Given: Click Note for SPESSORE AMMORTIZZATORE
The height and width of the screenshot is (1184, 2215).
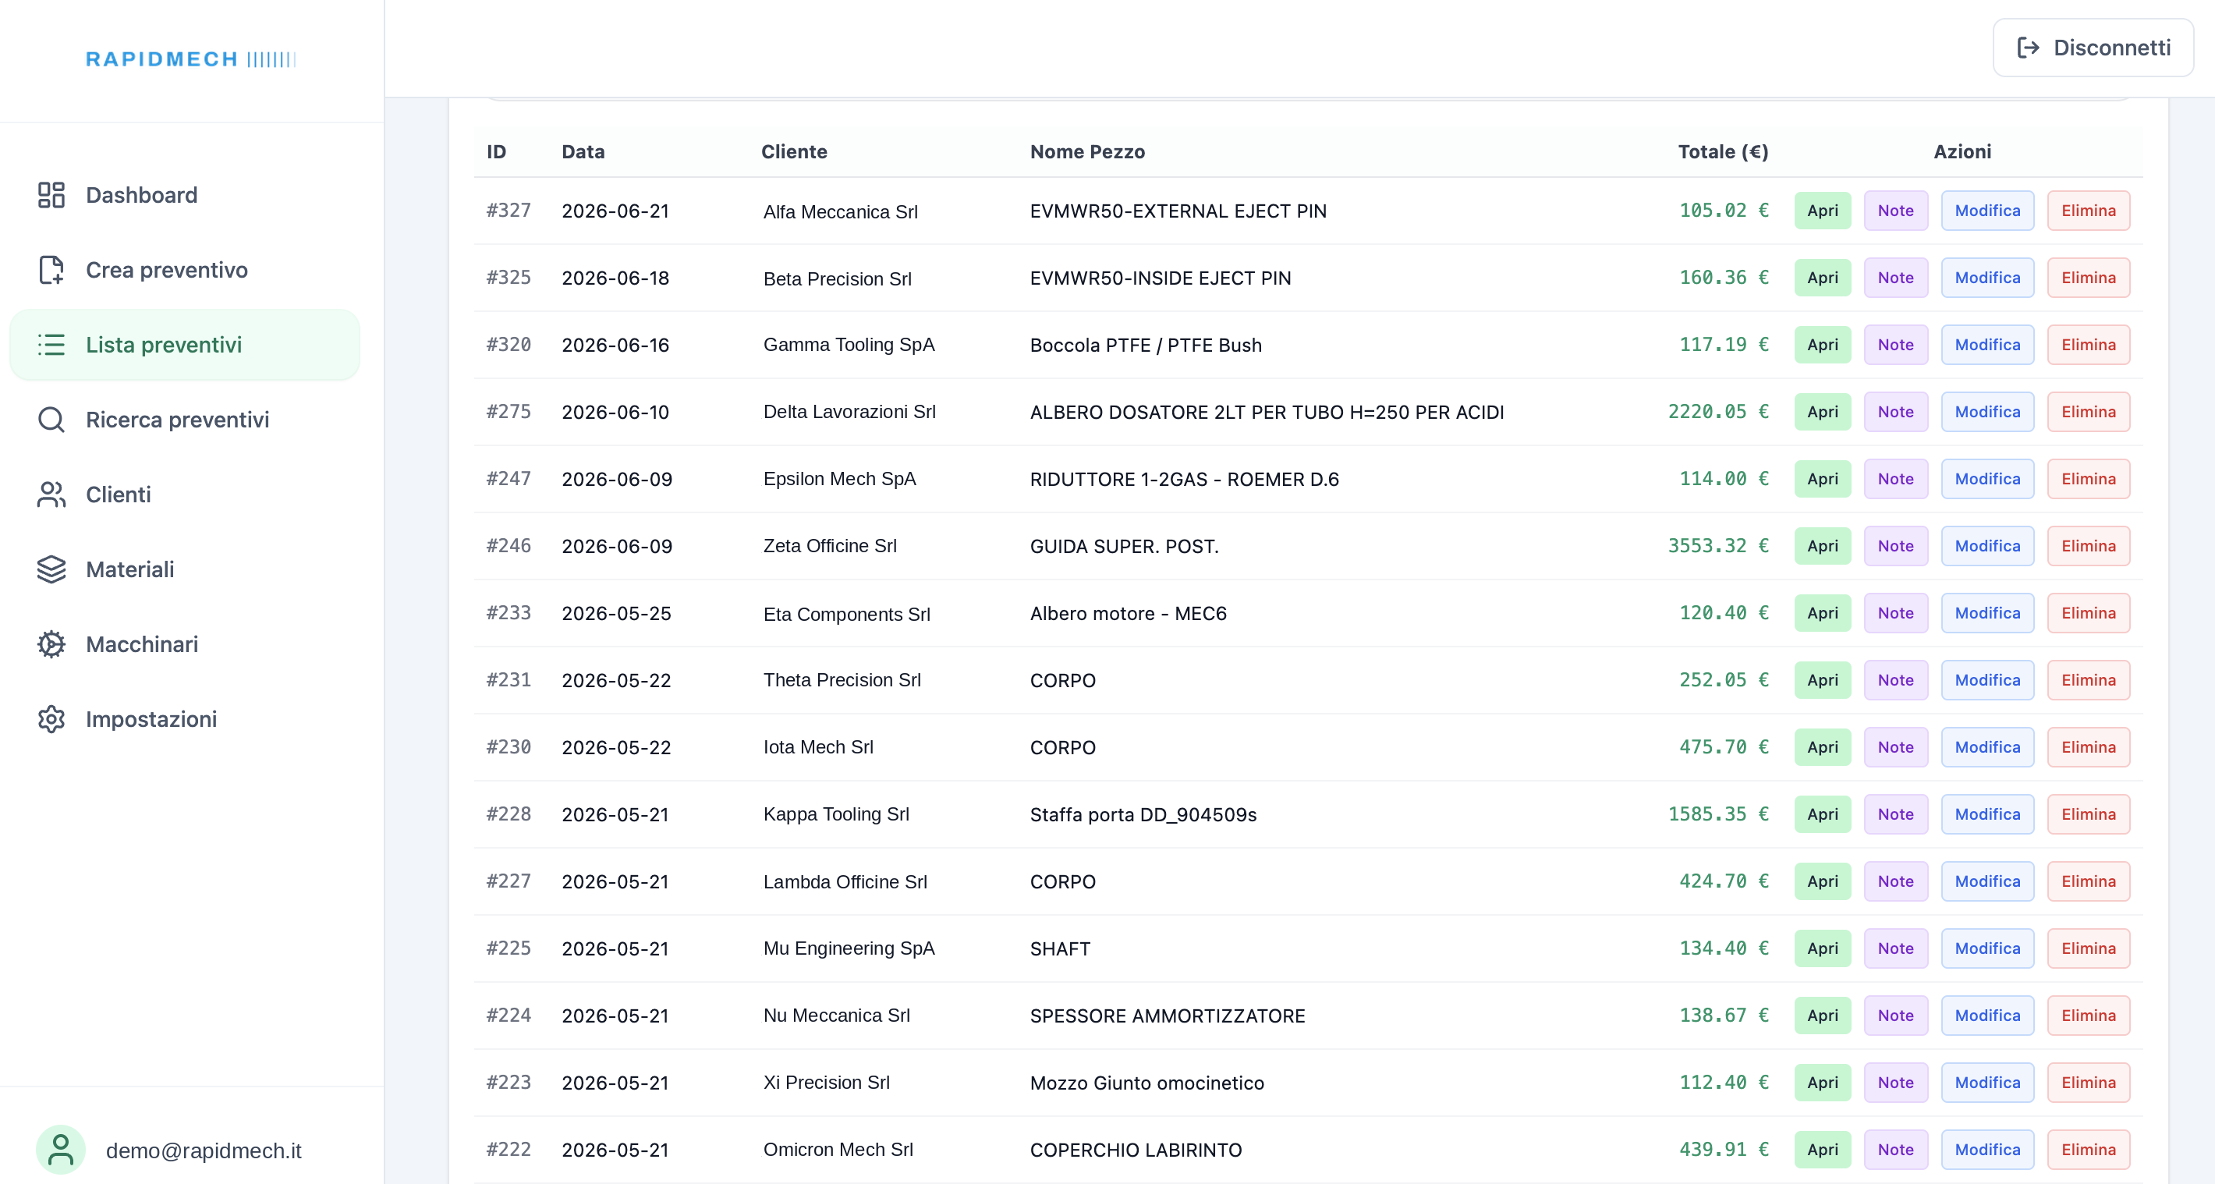Looking at the screenshot, I should [x=1895, y=1016].
